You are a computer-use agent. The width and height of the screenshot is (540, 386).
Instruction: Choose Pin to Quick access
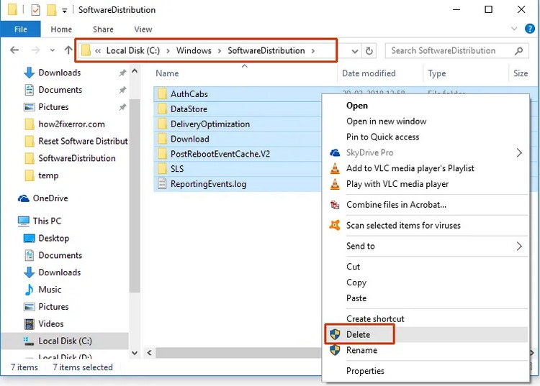(382, 137)
